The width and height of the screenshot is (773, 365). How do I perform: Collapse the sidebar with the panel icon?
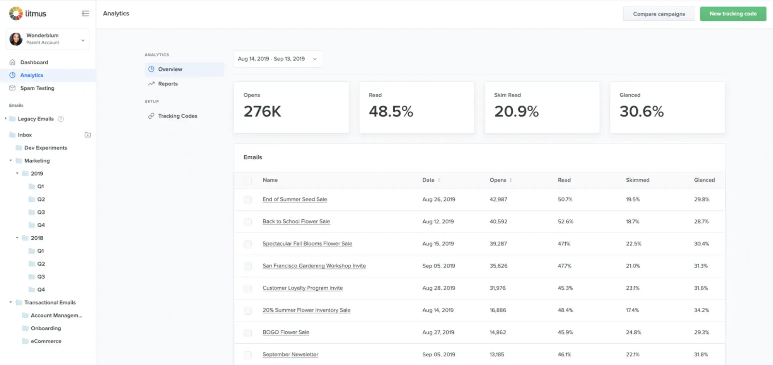85,13
